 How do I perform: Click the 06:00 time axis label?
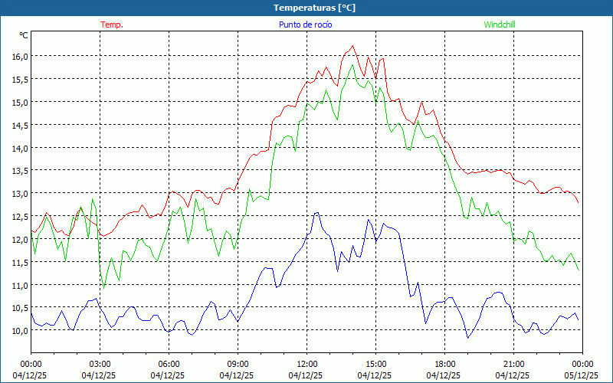tap(169, 364)
